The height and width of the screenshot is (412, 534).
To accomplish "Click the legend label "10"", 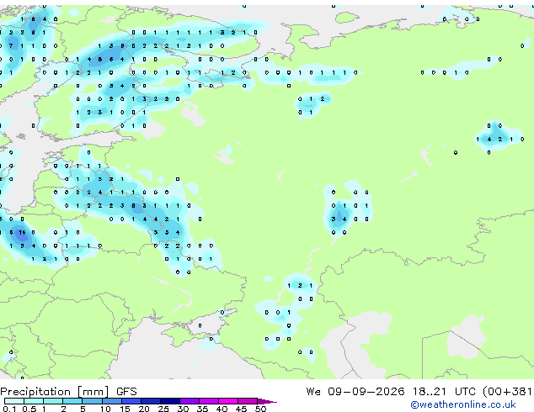I will click(x=105, y=409).
